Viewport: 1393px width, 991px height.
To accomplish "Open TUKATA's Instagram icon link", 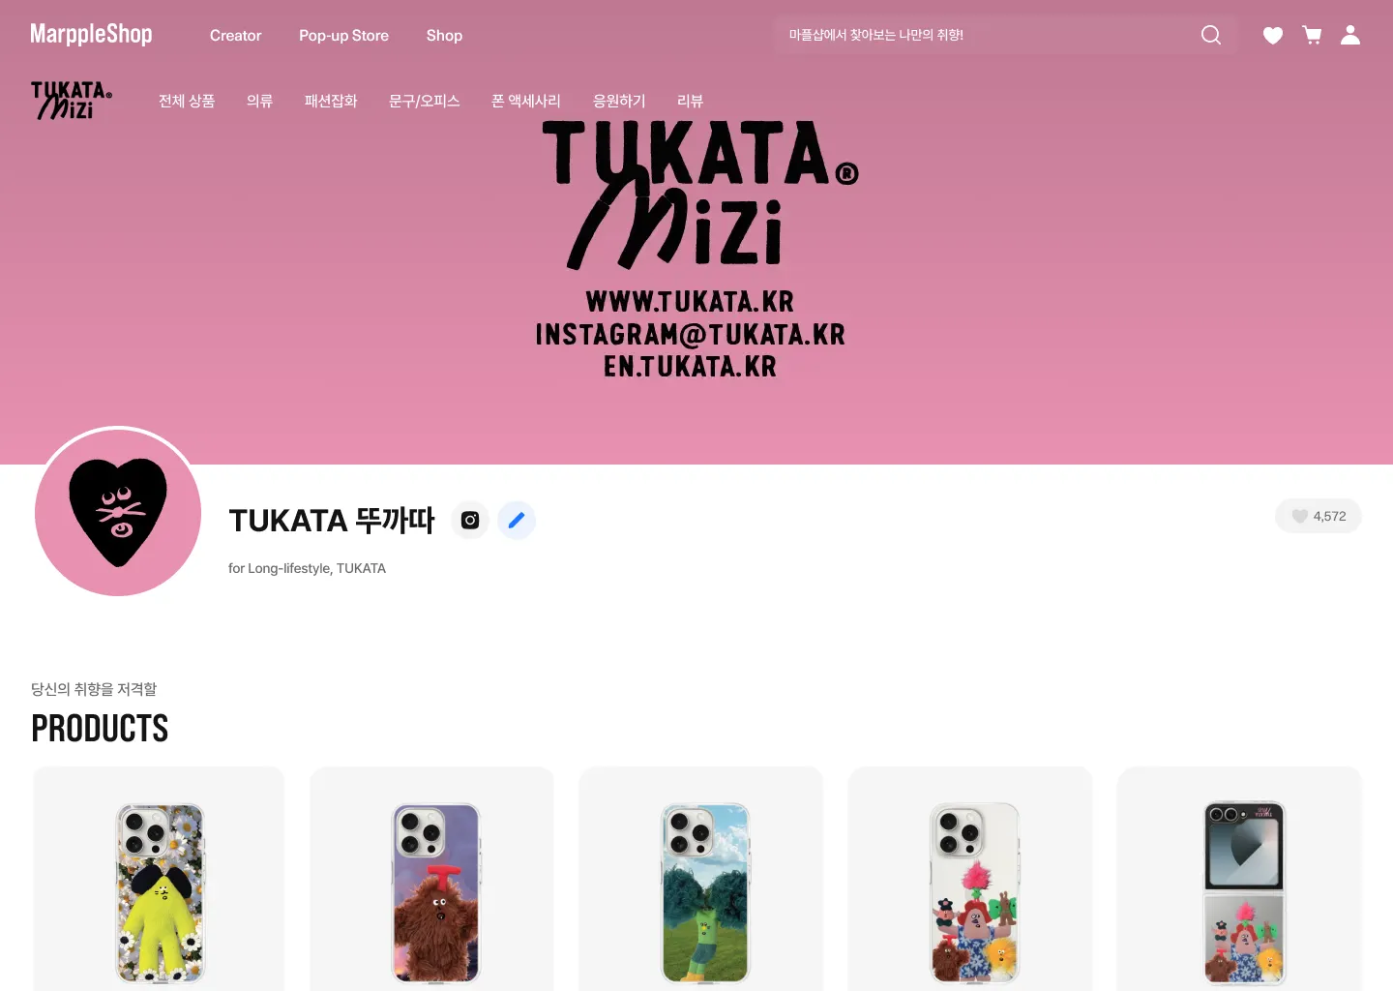I will (x=470, y=520).
